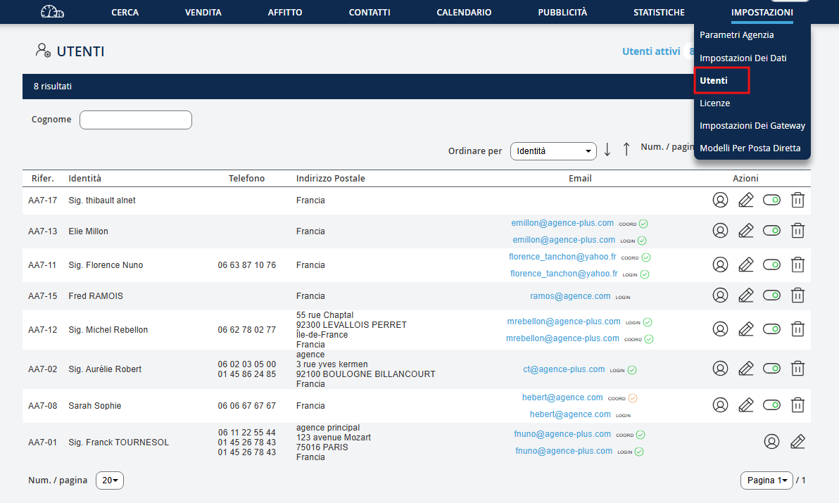Toggle active status for Sig. thibault alnet
839x503 pixels.
(x=772, y=200)
